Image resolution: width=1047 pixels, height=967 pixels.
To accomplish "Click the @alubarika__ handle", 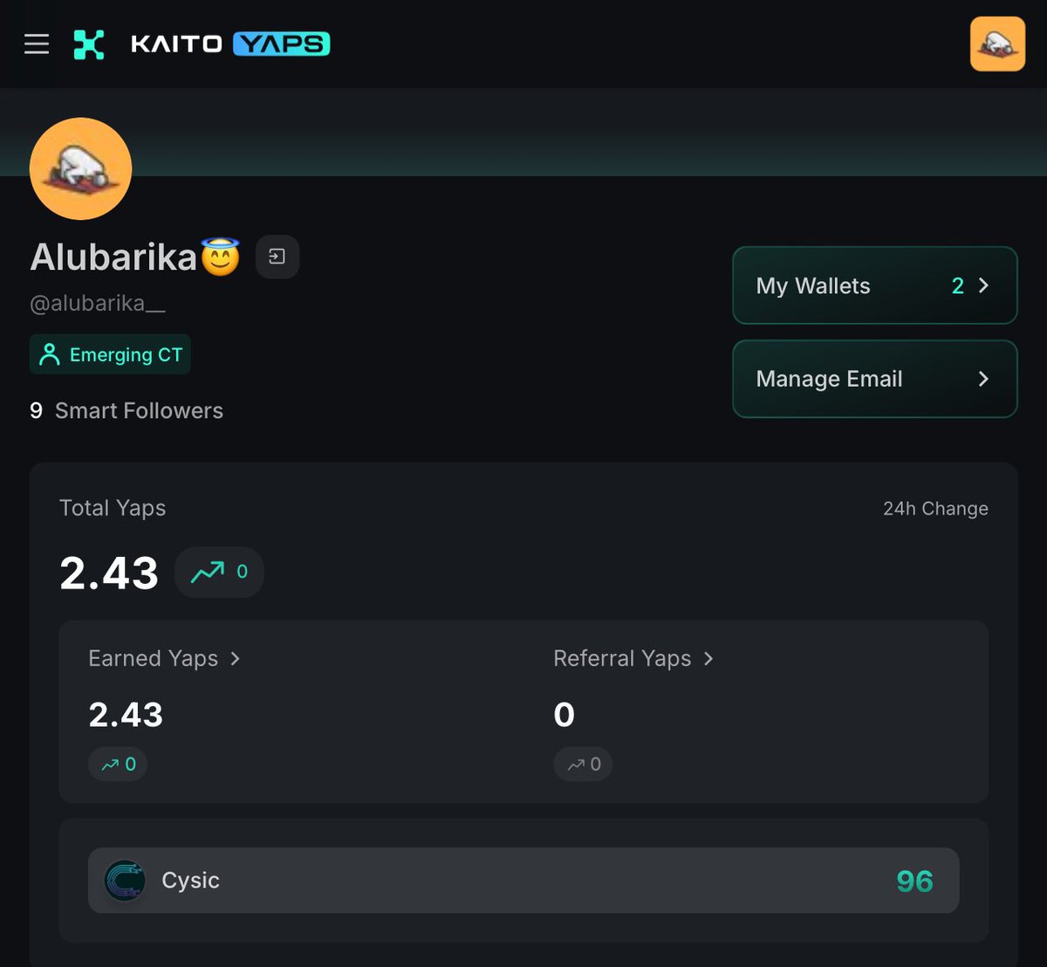I will (98, 304).
